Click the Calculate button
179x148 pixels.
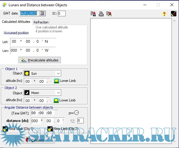tap(35, 140)
